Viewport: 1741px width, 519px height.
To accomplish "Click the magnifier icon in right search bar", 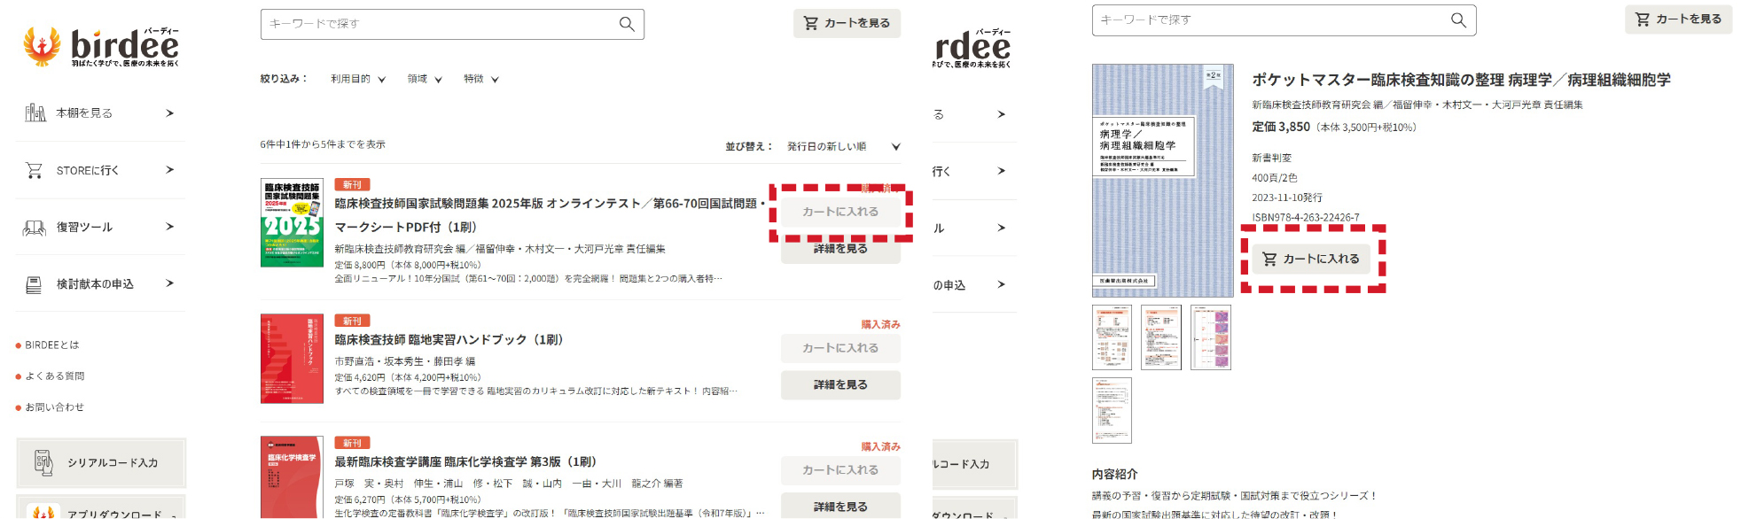I will [x=1457, y=20].
